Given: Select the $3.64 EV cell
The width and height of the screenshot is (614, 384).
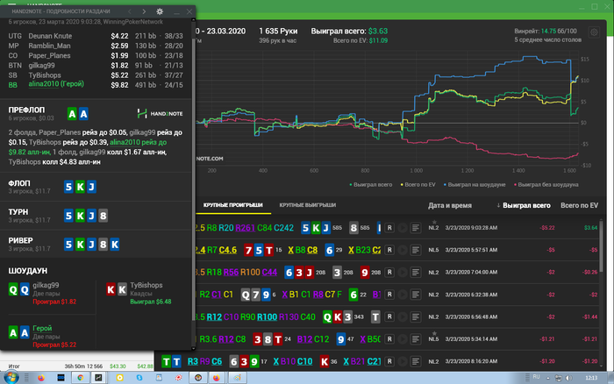Looking at the screenshot, I should click(x=591, y=228).
